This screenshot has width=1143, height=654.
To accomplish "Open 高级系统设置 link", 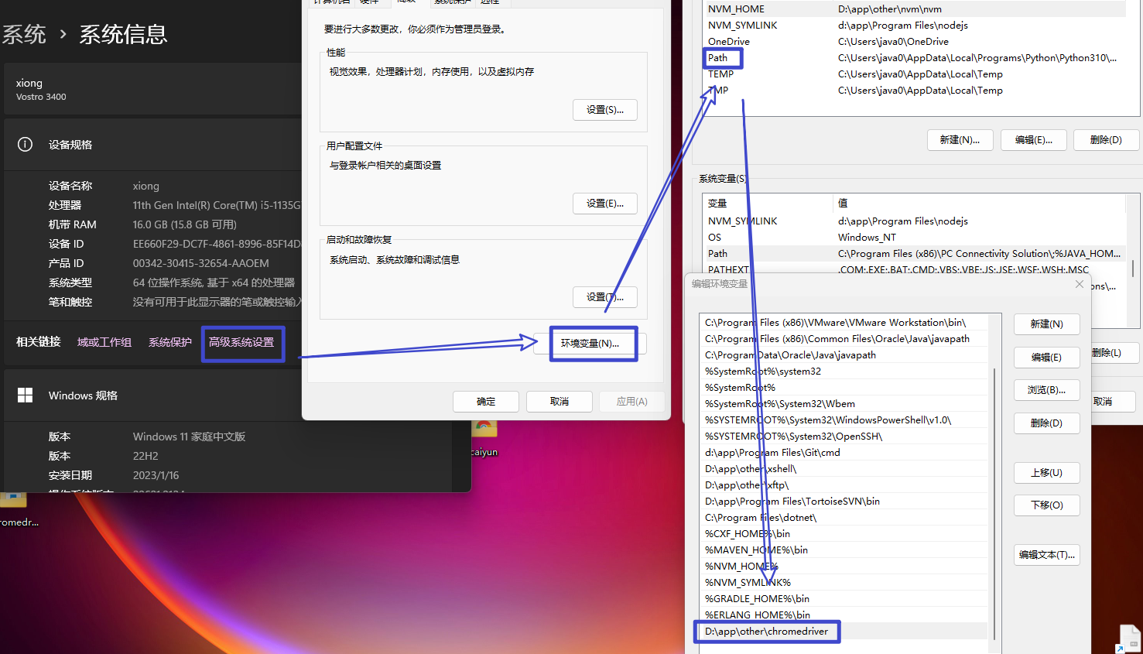I will [x=241, y=342].
